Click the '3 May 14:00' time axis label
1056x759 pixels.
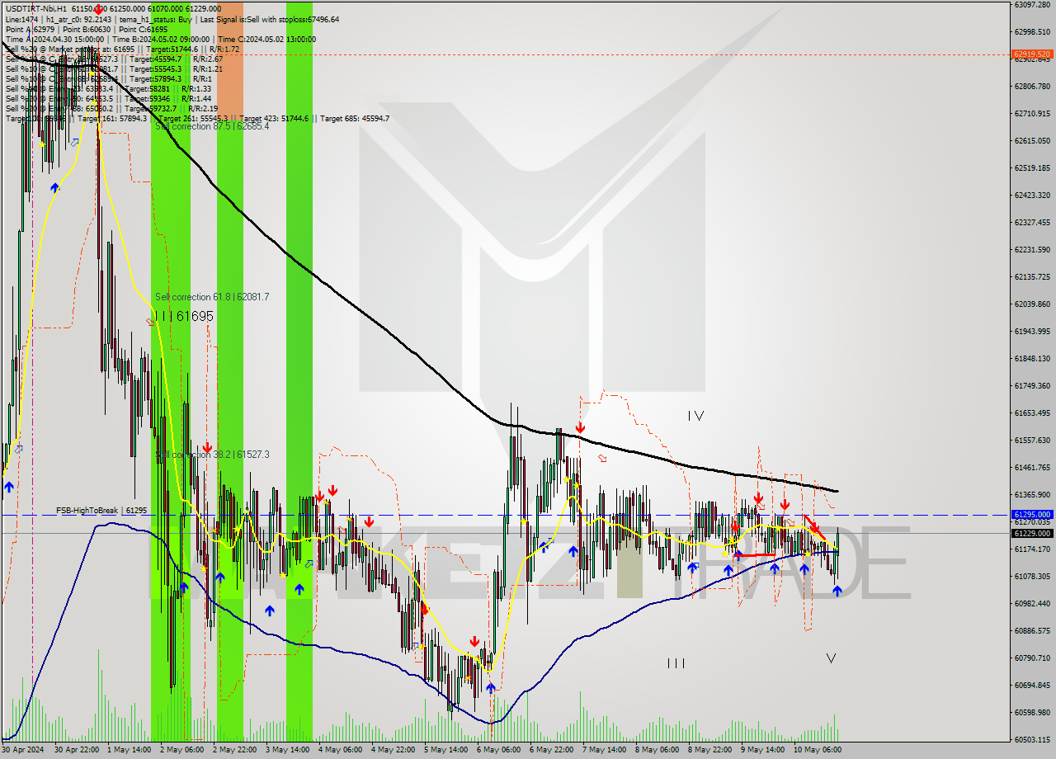point(286,750)
